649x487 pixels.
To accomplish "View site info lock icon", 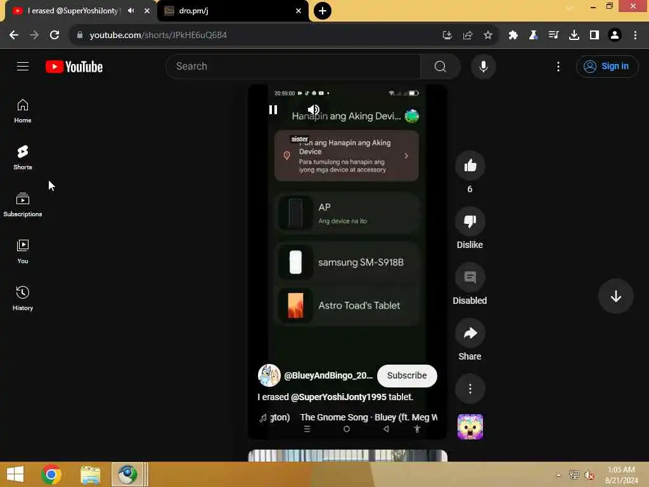I will pyautogui.click(x=80, y=35).
